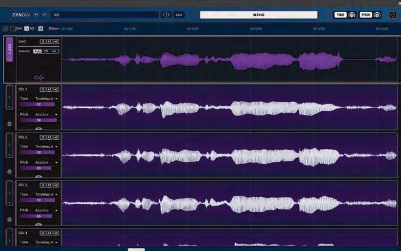Image resolution: width=401 pixels, height=251 pixels.
Task: Click the IN SYNC status bar
Action: [259, 15]
